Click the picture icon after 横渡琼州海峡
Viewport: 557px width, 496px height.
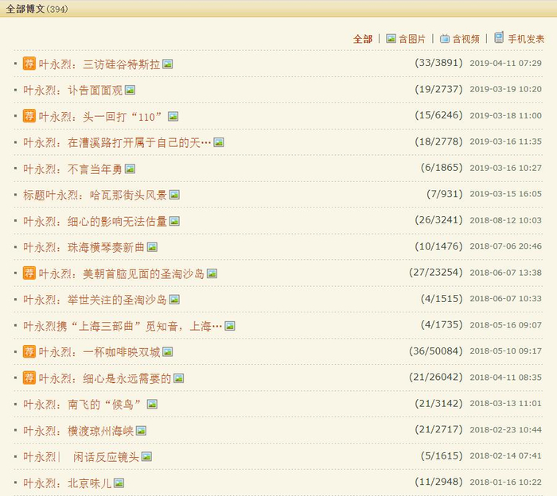click(142, 431)
